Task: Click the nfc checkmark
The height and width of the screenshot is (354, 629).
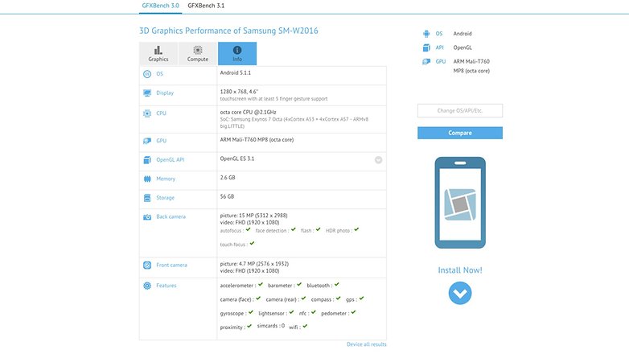Action: [314, 312]
